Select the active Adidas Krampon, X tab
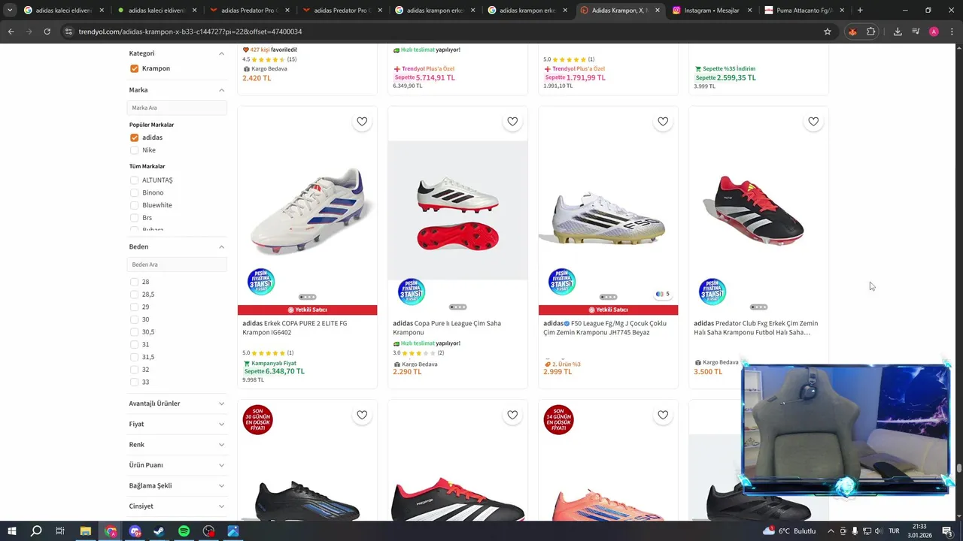The width and height of the screenshot is (963, 541). click(x=619, y=11)
